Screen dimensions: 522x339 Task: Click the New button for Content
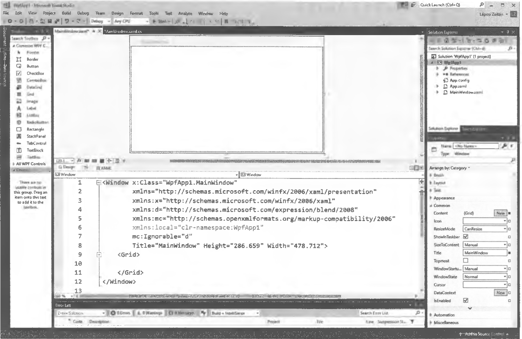point(501,213)
